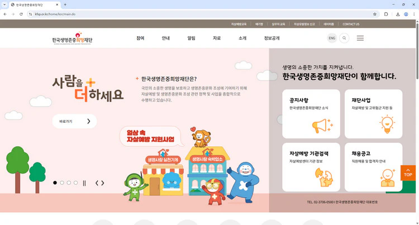Screen dimensions: 419x225
Task: Open 애기랑 link in top bar
Action: (x=259, y=24)
